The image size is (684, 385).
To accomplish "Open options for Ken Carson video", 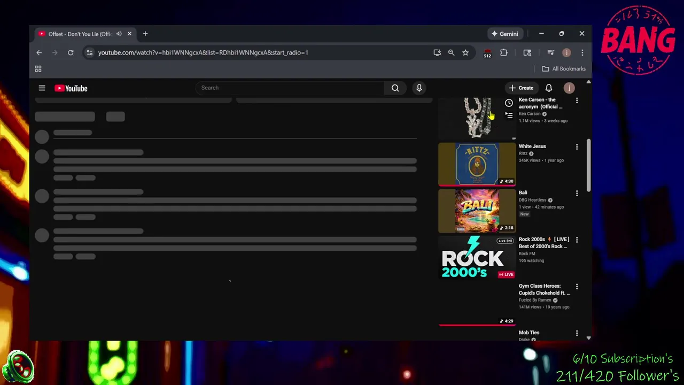I will 577,101.
